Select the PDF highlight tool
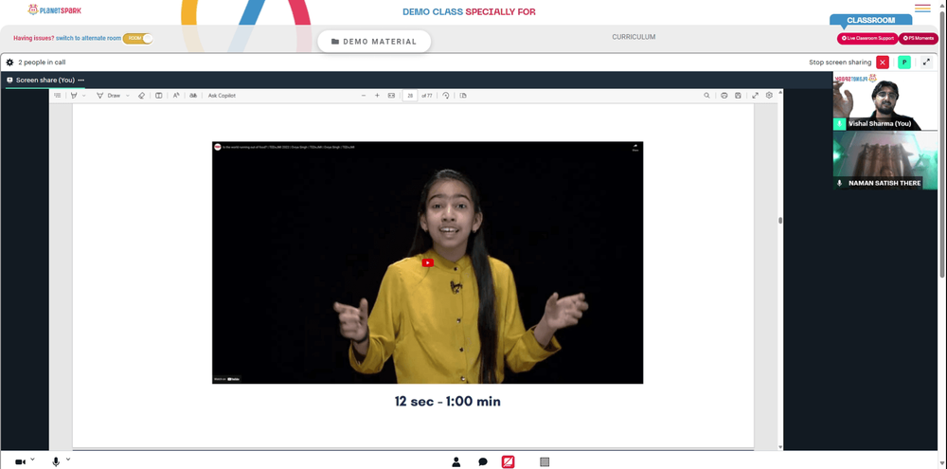 click(x=74, y=96)
